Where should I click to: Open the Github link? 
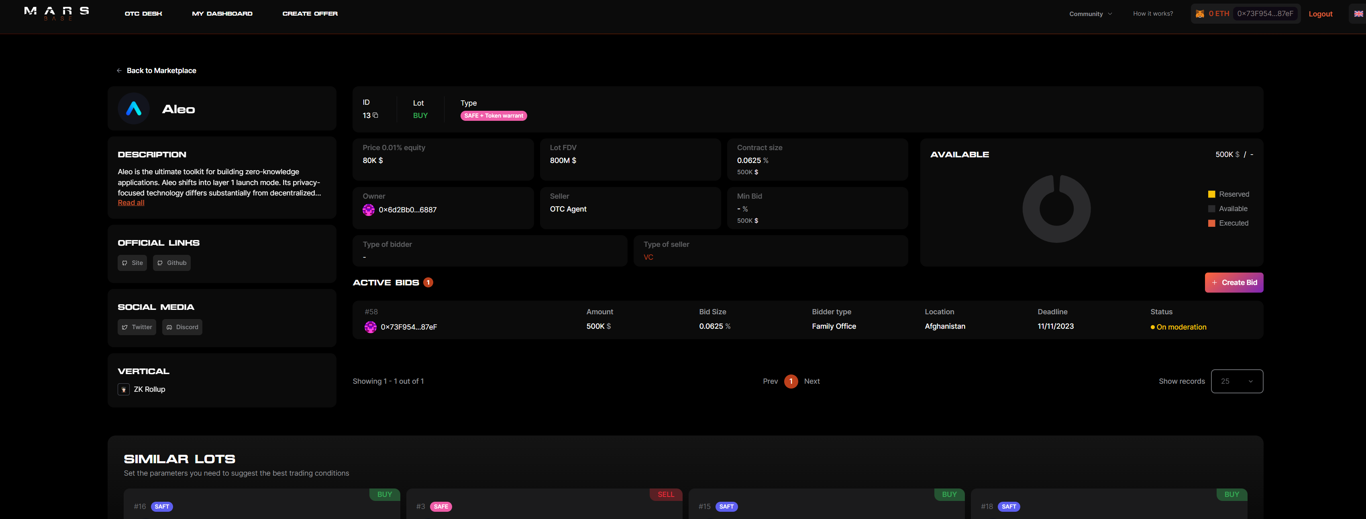tap(171, 263)
